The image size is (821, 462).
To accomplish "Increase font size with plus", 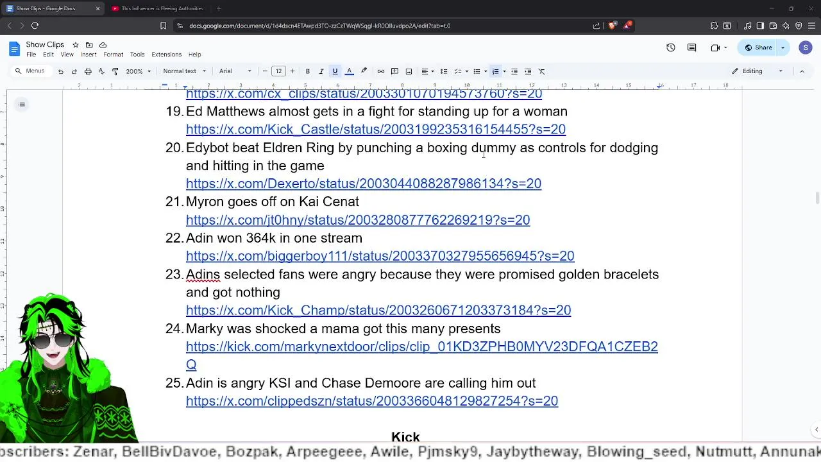I will 292,71.
